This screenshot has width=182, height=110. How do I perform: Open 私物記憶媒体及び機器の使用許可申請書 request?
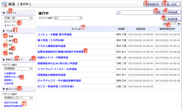[x=60, y=52]
